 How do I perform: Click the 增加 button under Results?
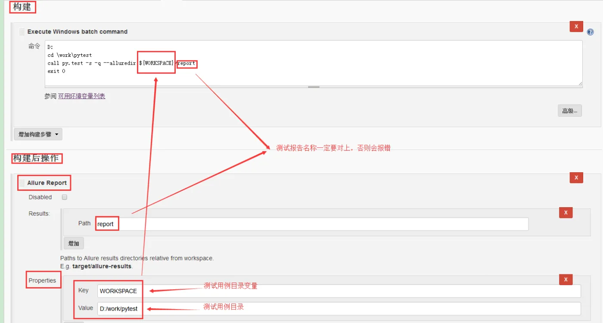pyautogui.click(x=74, y=243)
